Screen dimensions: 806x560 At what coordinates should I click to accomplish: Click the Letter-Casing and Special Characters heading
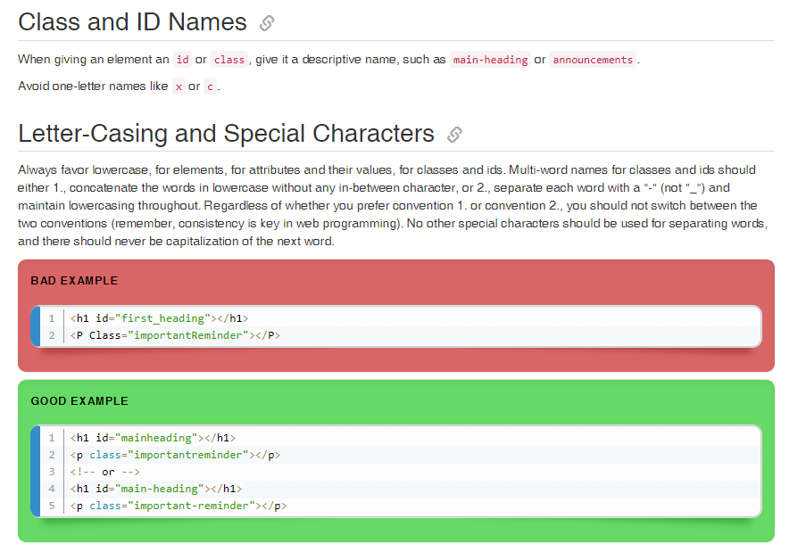[x=226, y=134]
